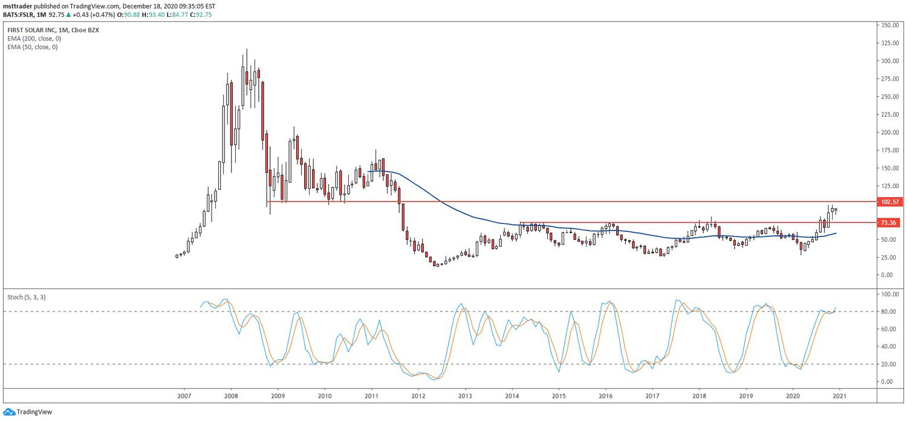Click the 2021 time axis label
The width and height of the screenshot is (907, 421).
(839, 396)
